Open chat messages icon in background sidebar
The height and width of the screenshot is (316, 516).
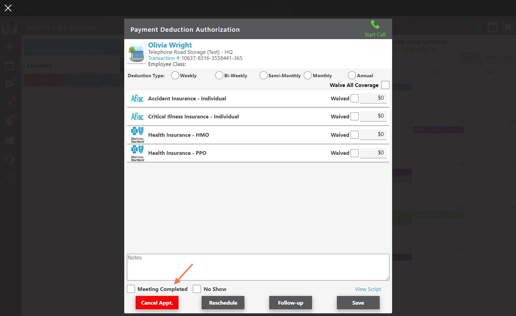(9, 84)
